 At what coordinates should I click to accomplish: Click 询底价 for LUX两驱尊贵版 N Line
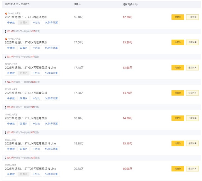(178, 143)
